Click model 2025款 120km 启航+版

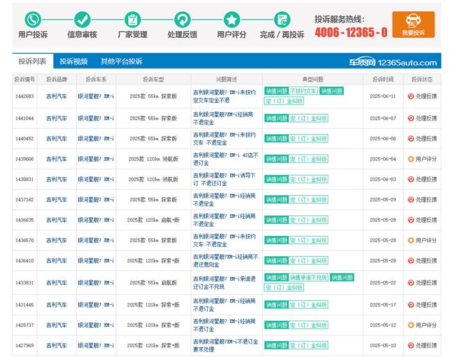(x=153, y=220)
